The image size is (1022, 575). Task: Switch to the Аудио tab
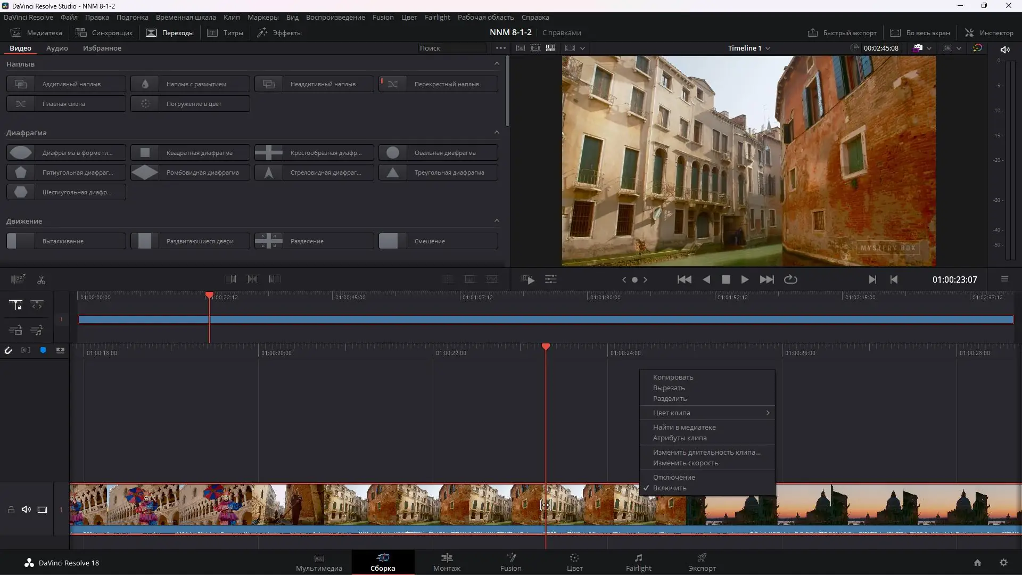tap(56, 48)
